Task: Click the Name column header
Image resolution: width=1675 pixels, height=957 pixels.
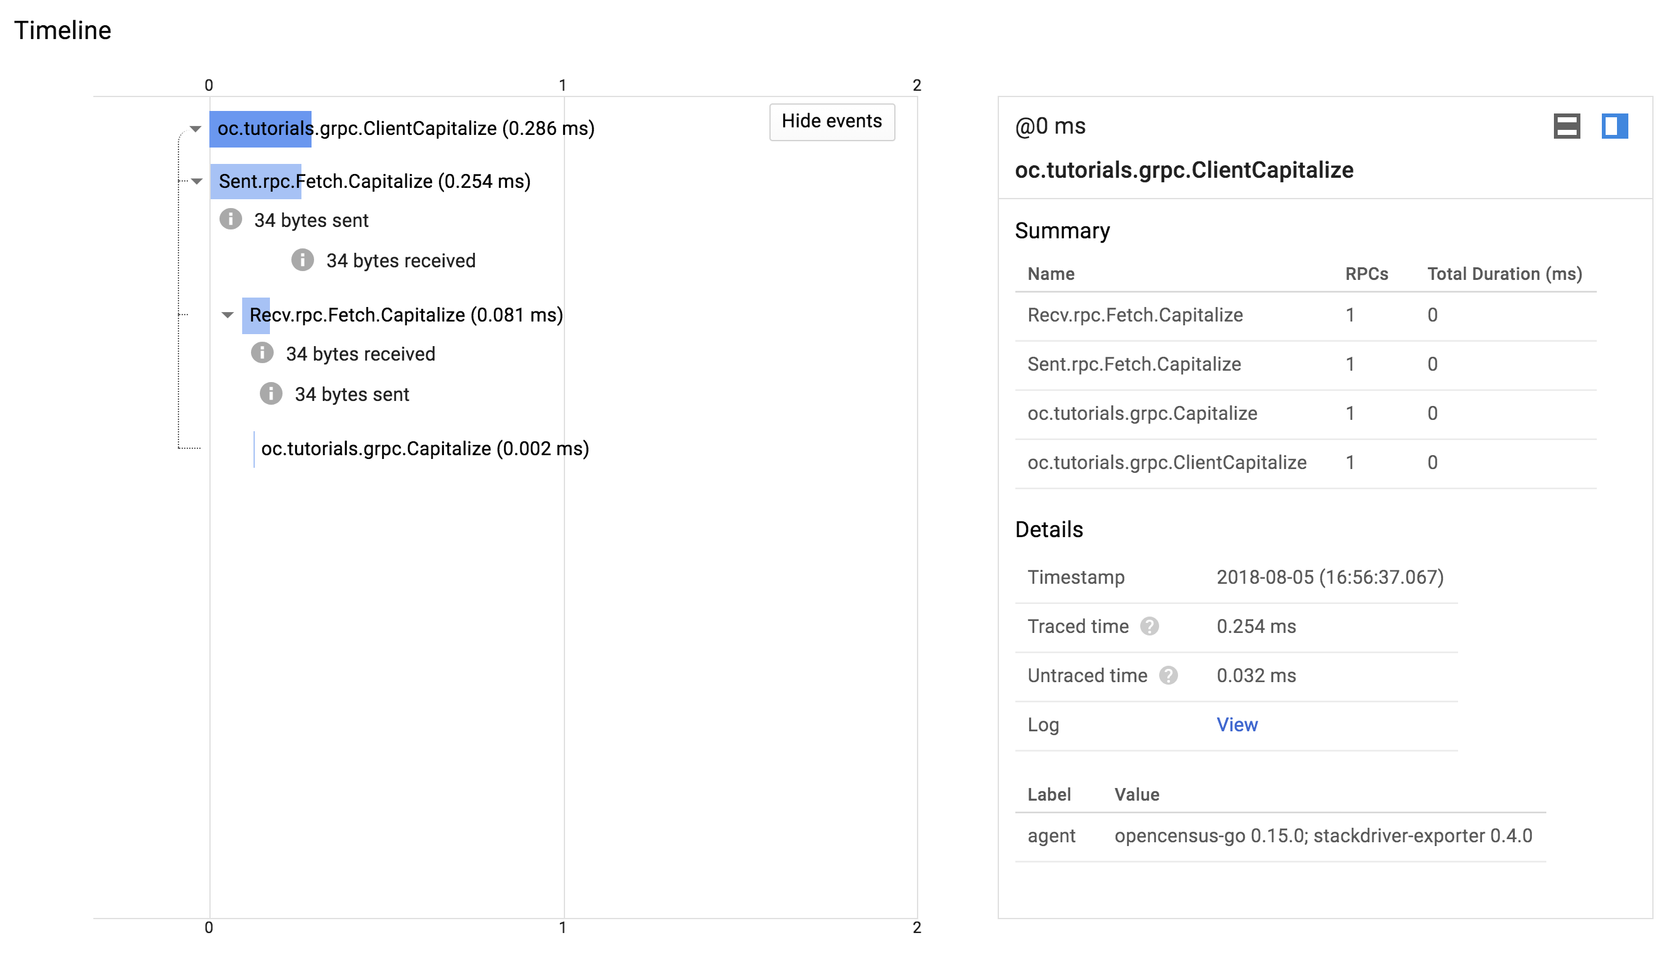Action: [1051, 274]
